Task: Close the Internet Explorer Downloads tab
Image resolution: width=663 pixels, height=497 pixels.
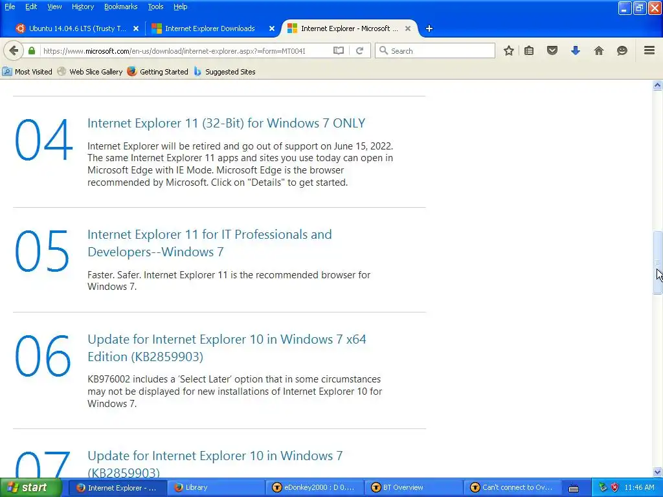Action: point(272,28)
